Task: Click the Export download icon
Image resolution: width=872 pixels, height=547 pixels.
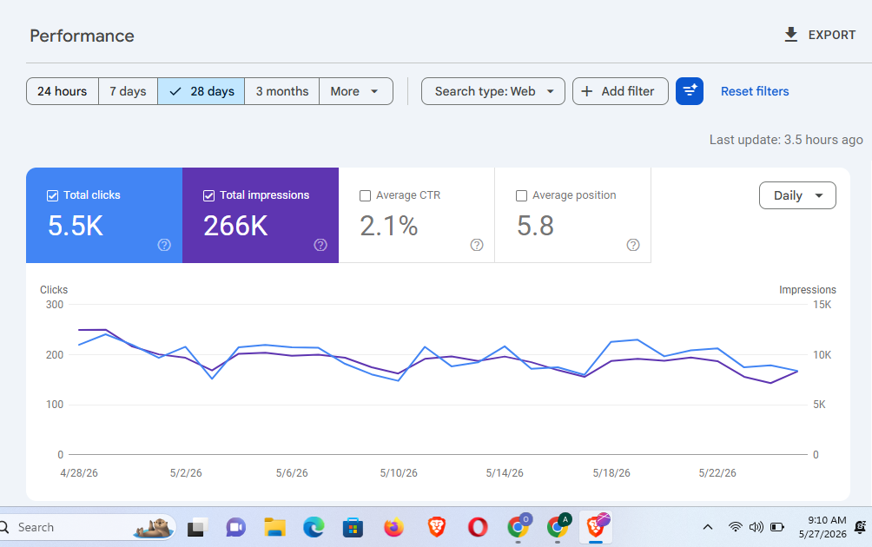Action: point(790,35)
